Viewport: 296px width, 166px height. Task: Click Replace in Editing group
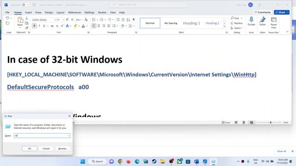click(x=236, y=23)
